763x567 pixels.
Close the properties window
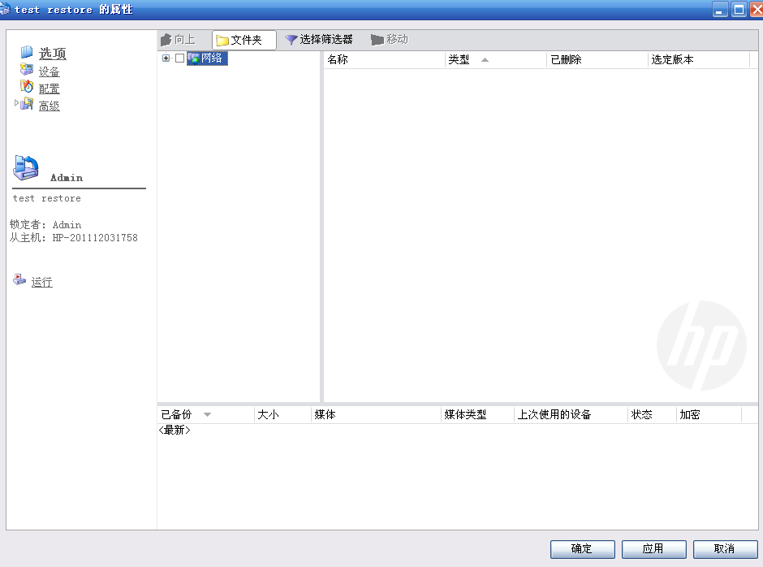pos(757,9)
